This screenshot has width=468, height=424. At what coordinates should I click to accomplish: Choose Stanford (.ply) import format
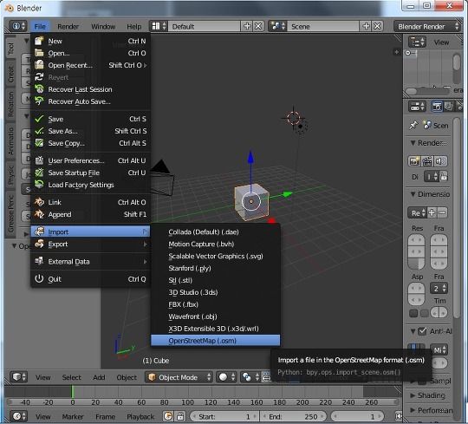coord(215,268)
